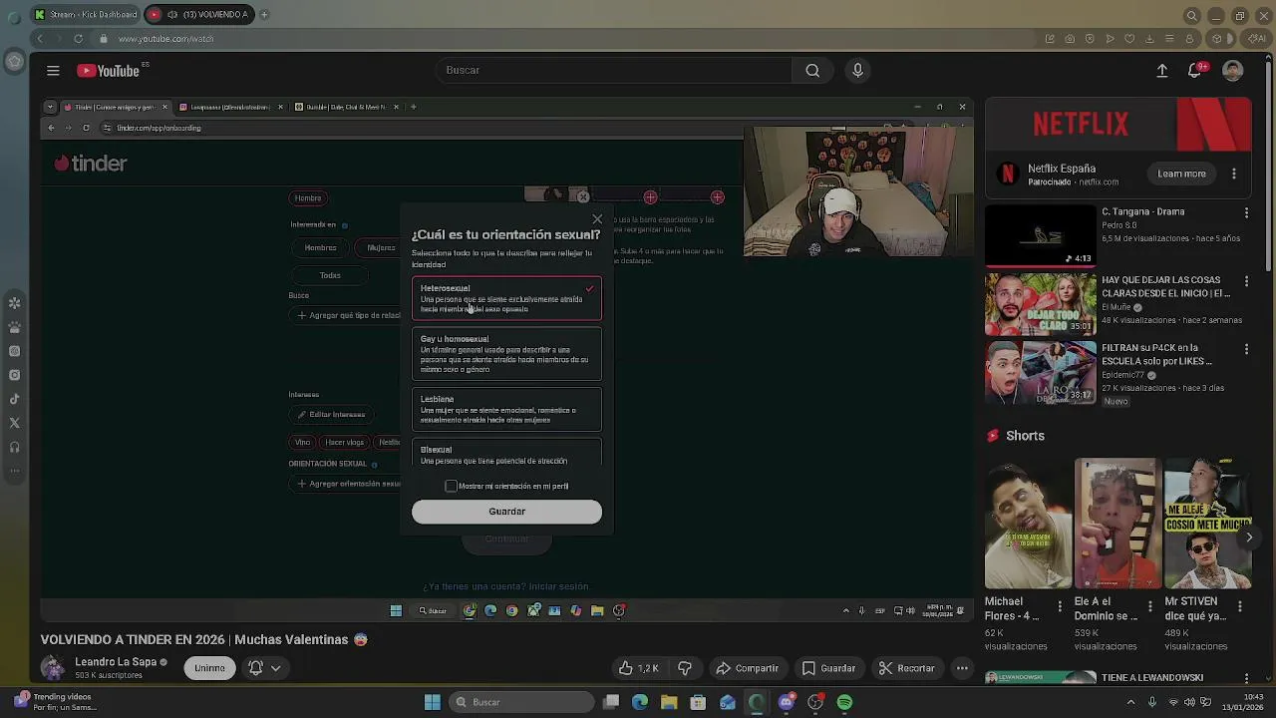Open the YouTube account avatar menu
Image resolution: width=1276 pixels, height=718 pixels.
point(1232,71)
